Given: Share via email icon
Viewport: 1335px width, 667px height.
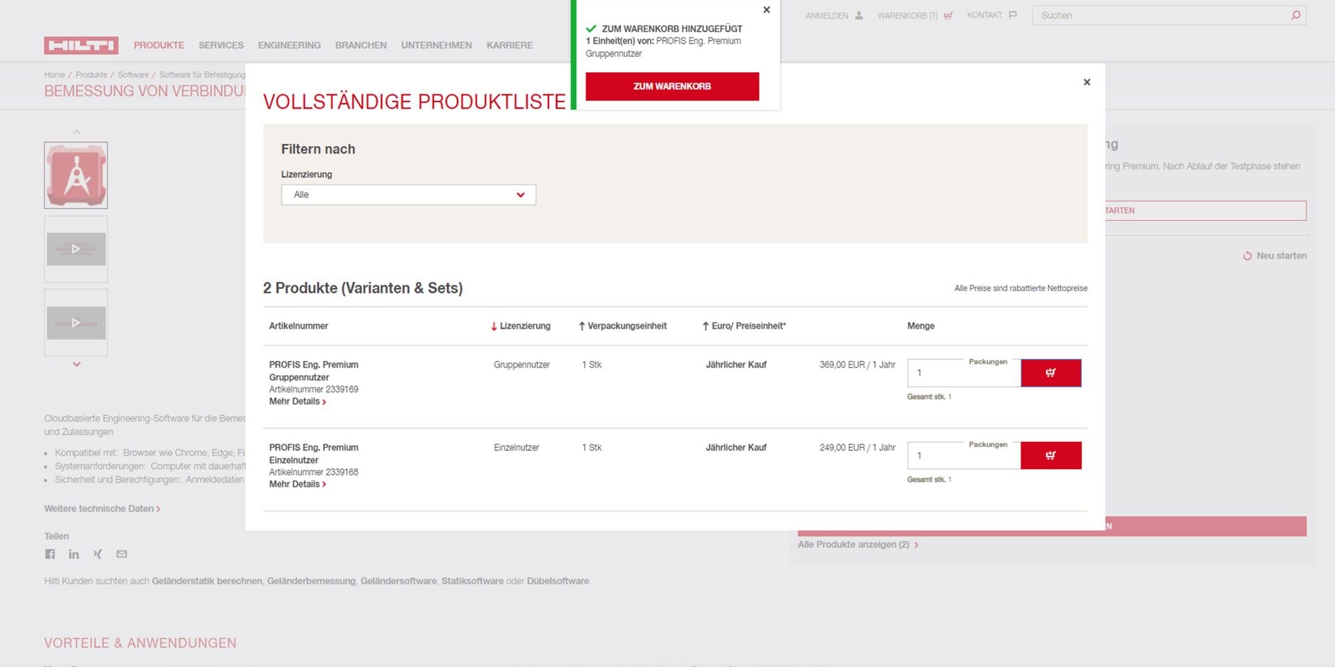Looking at the screenshot, I should (122, 554).
